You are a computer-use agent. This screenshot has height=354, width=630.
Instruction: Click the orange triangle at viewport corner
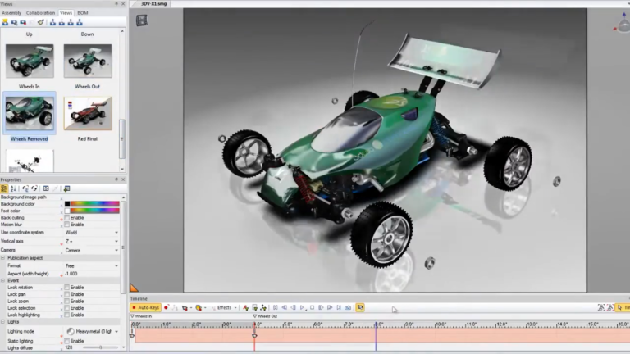click(x=134, y=288)
